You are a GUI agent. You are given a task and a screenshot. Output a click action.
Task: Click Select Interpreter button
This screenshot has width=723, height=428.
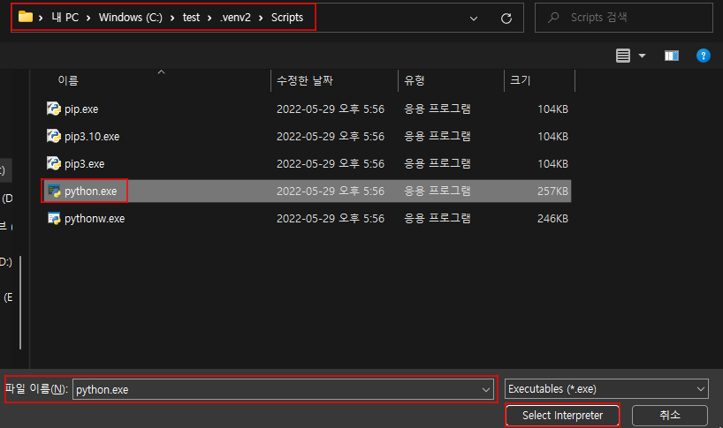pyautogui.click(x=562, y=415)
